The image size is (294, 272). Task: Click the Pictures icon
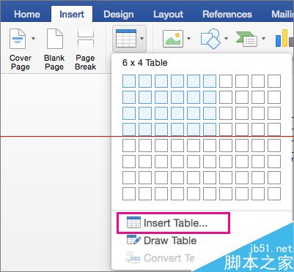tap(173, 39)
